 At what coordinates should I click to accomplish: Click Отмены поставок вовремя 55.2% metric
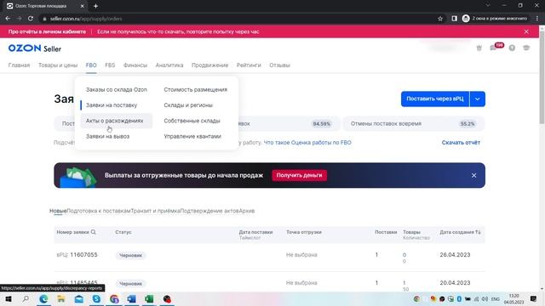pyautogui.click(x=414, y=124)
